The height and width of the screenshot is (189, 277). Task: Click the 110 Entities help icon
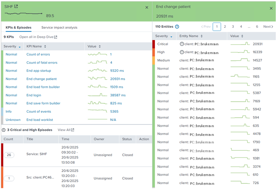point(177,27)
